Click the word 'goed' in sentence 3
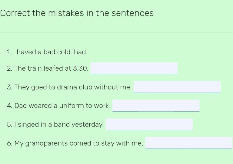 pos(39,87)
